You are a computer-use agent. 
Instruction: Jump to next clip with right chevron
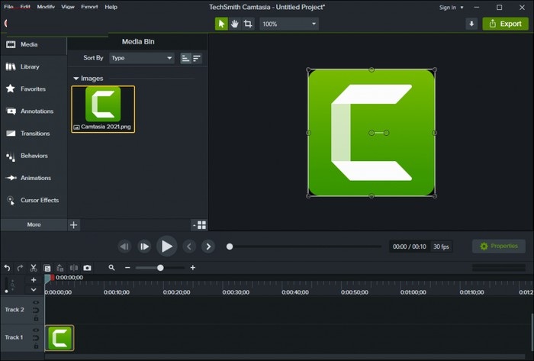(208, 247)
